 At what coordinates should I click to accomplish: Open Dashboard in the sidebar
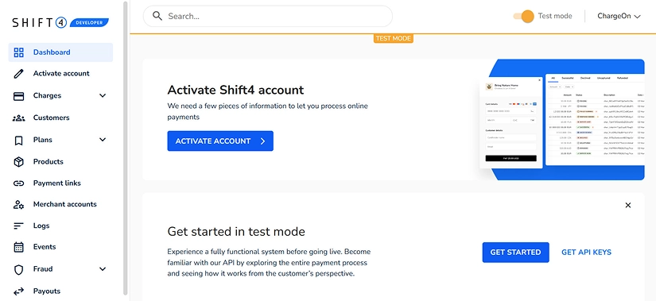click(x=60, y=52)
